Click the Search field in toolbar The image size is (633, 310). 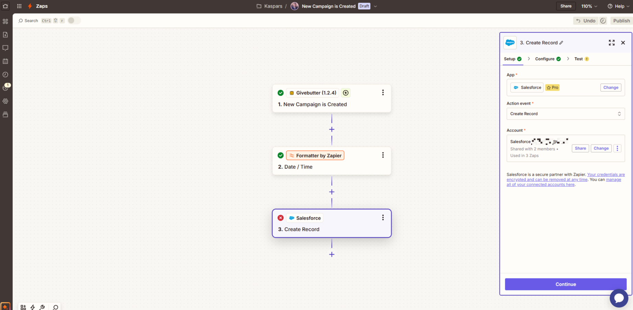(x=28, y=21)
